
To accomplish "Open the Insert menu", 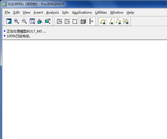I will click(x=38, y=13).
